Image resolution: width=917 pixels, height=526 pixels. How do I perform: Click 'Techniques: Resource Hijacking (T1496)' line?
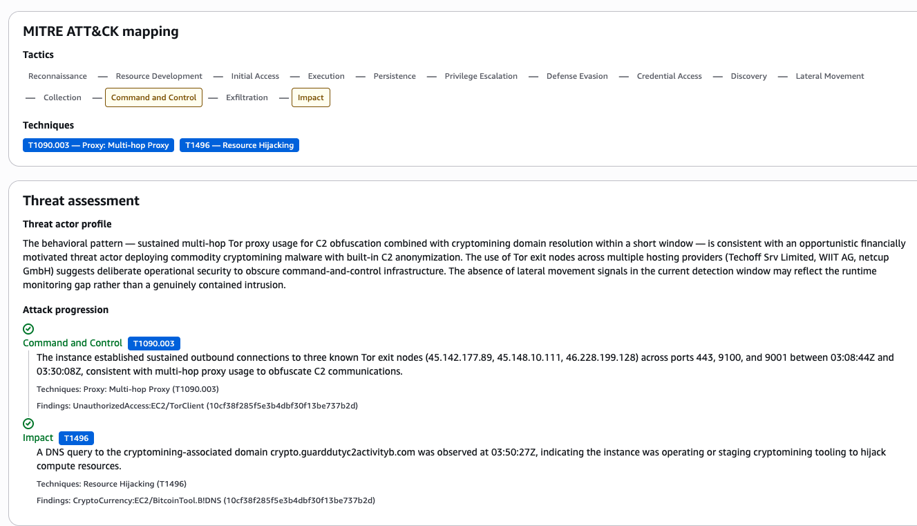pos(111,484)
